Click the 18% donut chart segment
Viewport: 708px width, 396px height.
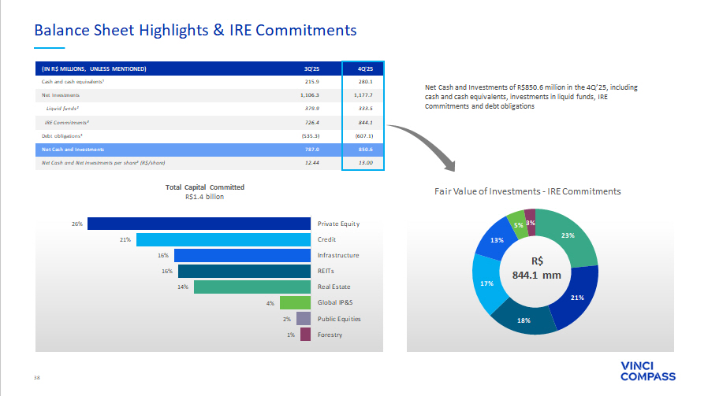tap(524, 320)
